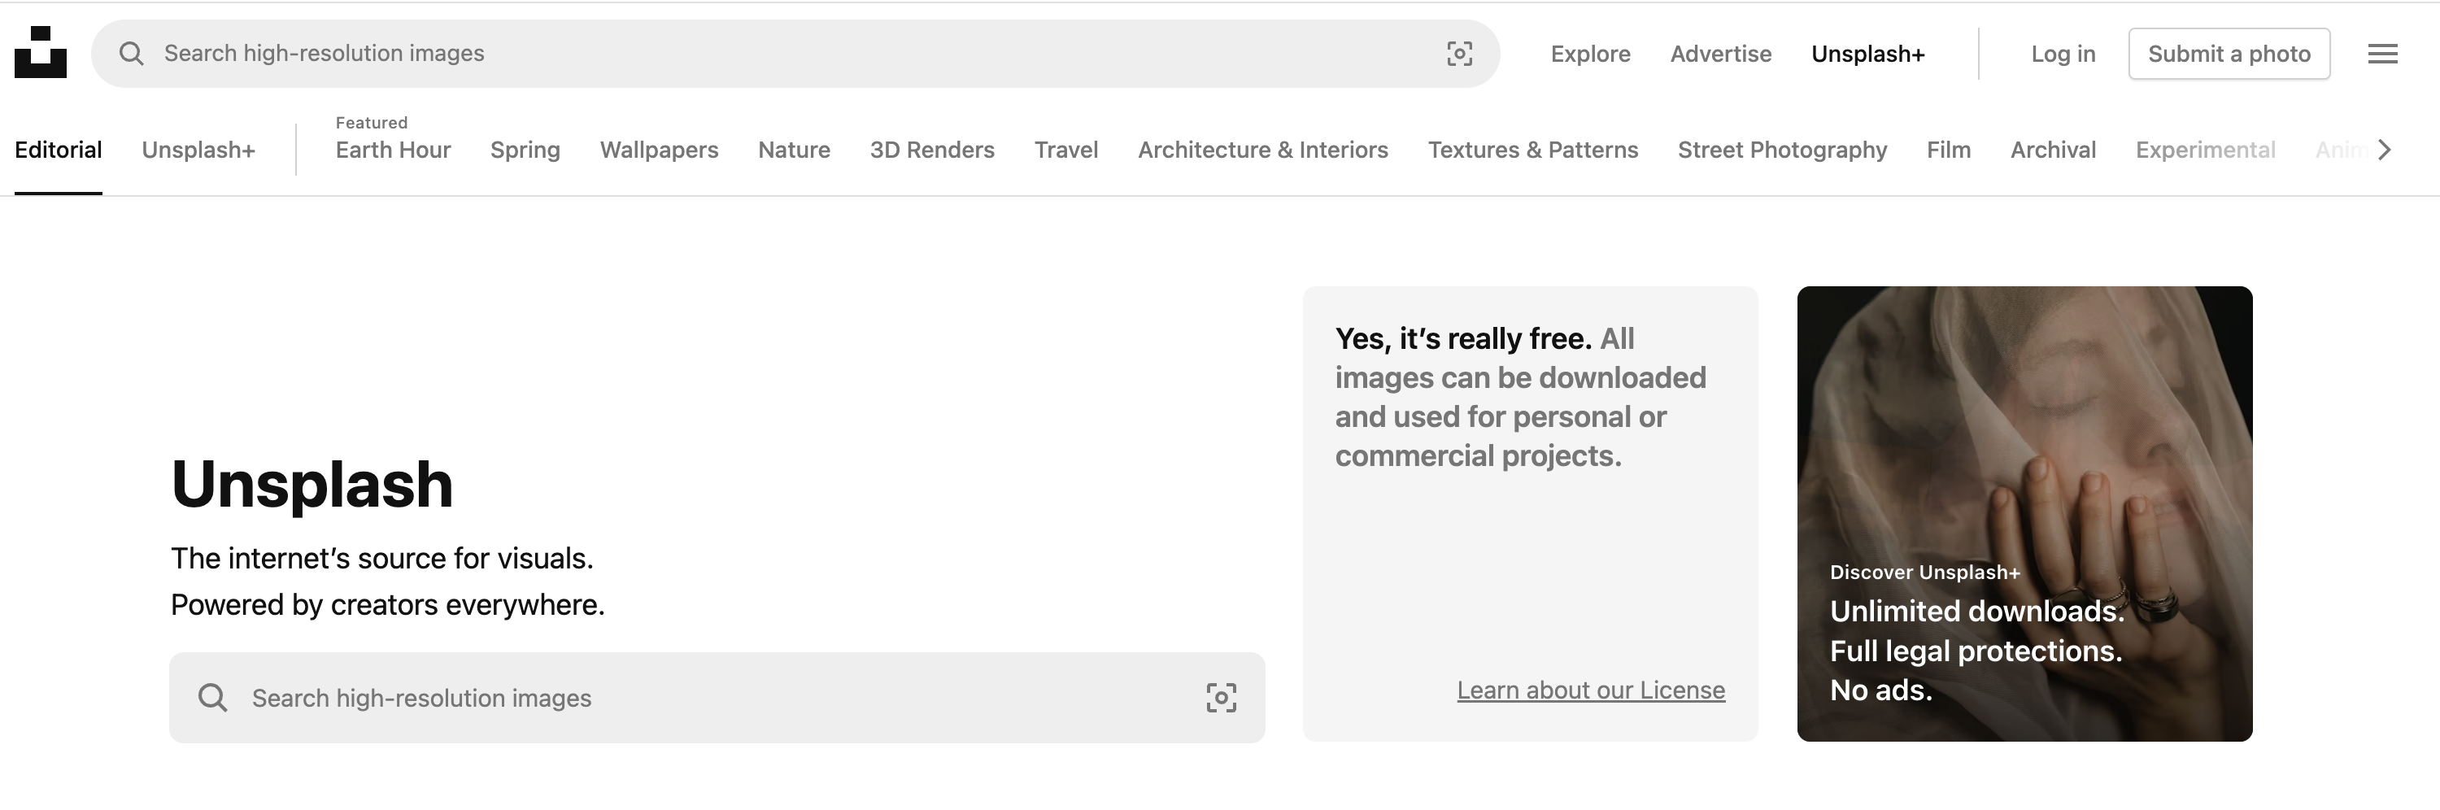Open the Nature category
Viewport: 2440px width, 810px height.
pyautogui.click(x=794, y=150)
